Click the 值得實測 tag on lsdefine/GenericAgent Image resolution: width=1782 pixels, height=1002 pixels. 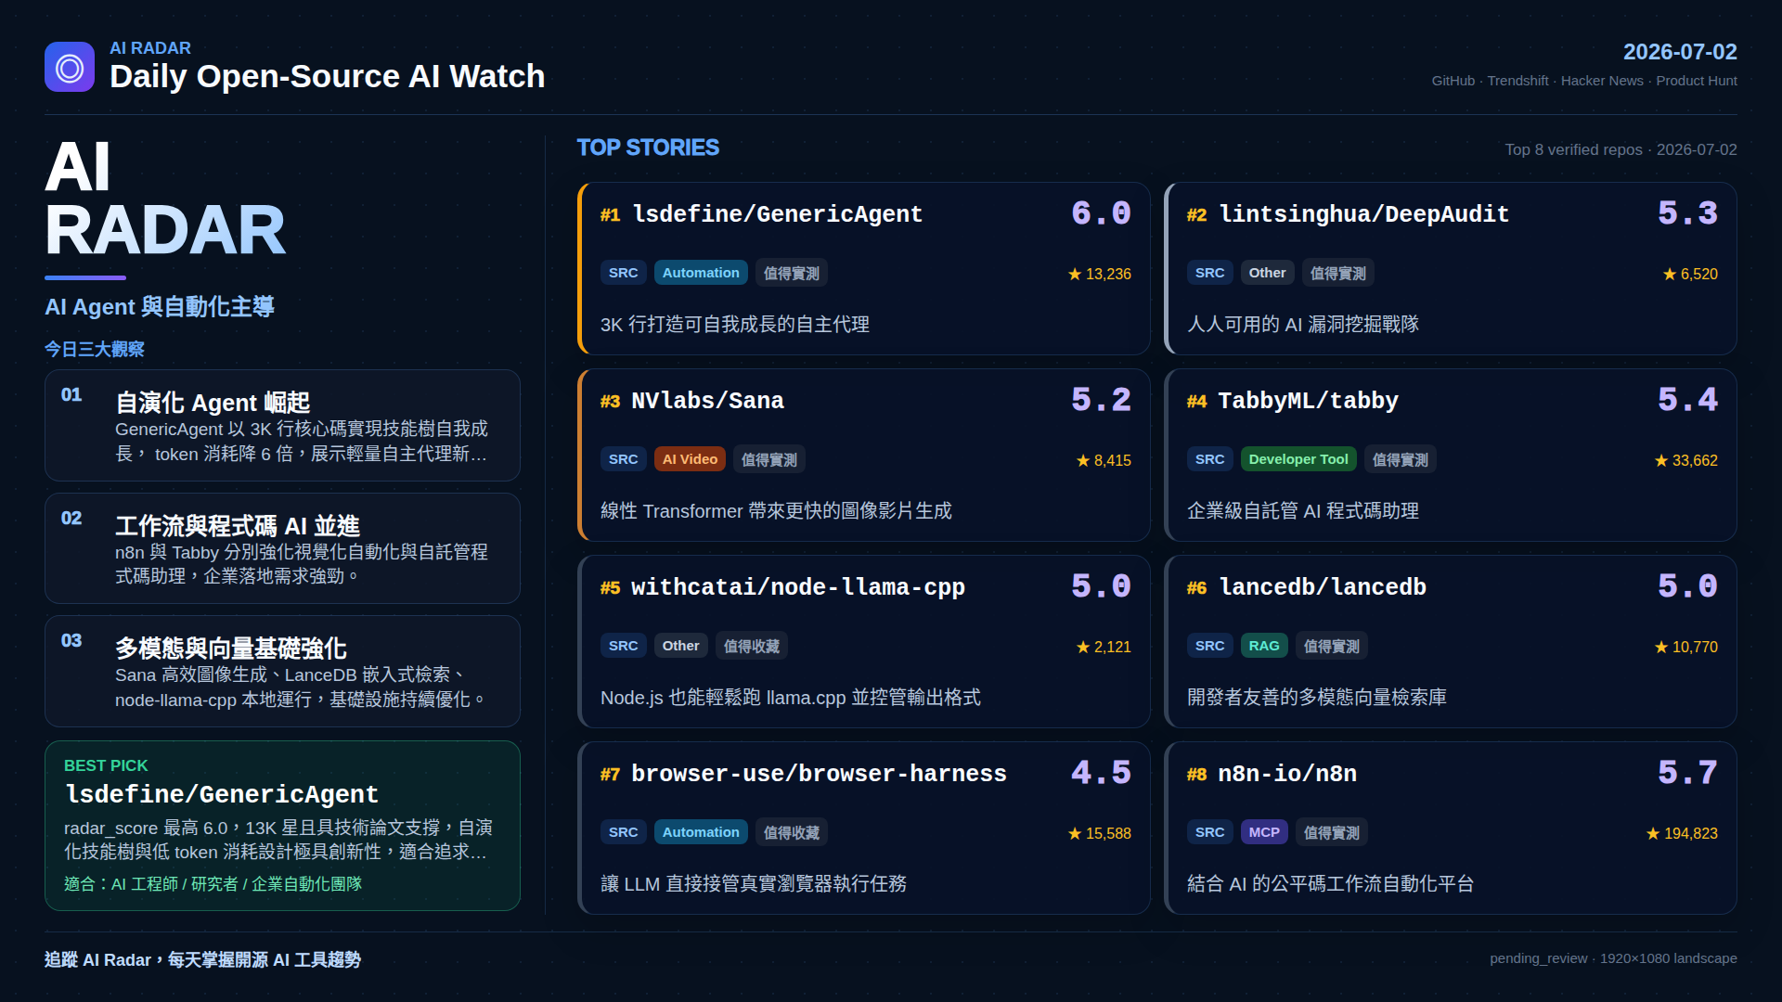coord(792,273)
